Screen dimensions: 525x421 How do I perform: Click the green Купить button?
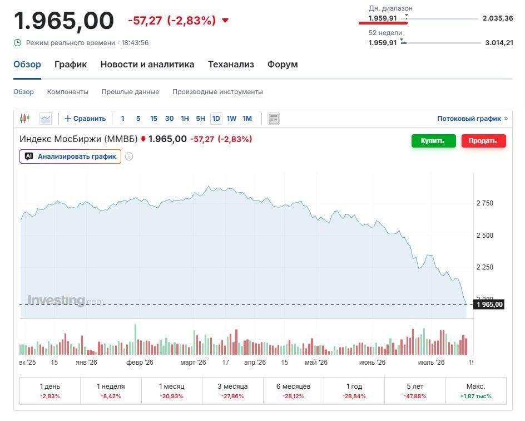click(x=434, y=141)
